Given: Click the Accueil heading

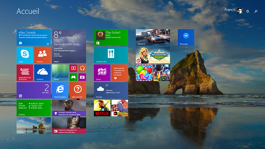Looking at the screenshot, I should [x=28, y=11].
